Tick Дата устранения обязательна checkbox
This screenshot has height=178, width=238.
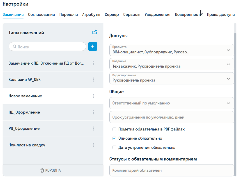[x=114, y=147]
